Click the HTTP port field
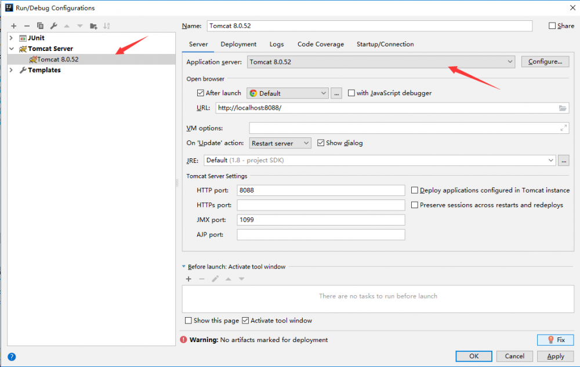Screen dimensions: 580x367 coord(321,190)
